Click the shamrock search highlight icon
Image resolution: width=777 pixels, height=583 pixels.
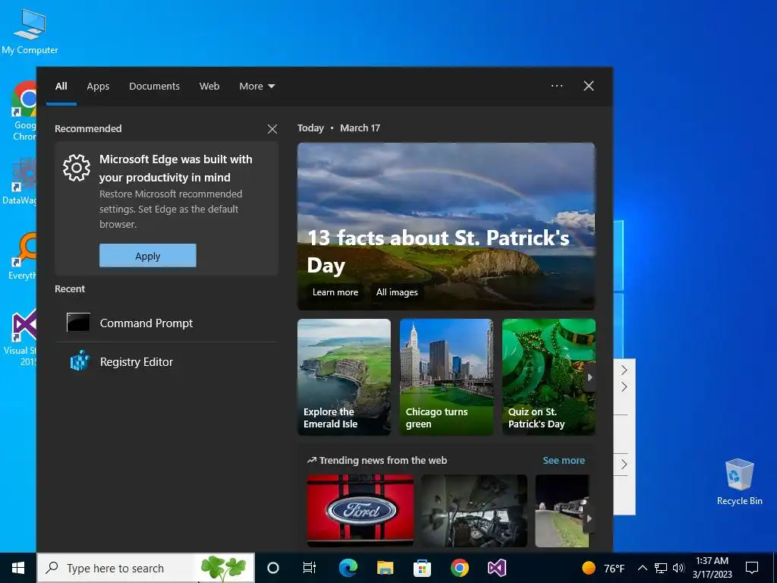click(x=224, y=568)
